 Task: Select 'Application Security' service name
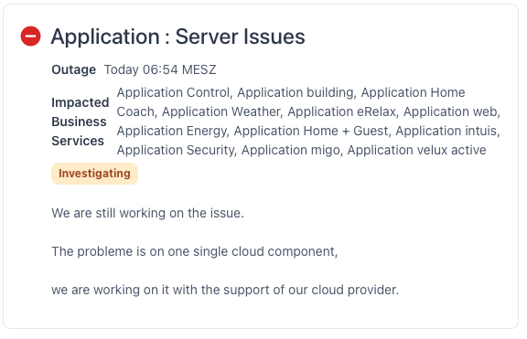[x=175, y=150]
